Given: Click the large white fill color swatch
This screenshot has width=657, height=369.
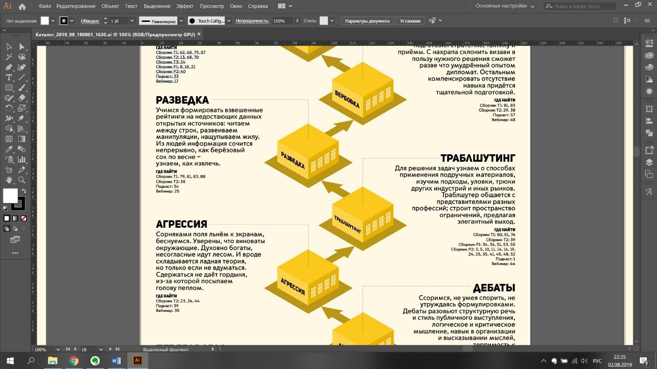Looking at the screenshot, I should point(10,196).
